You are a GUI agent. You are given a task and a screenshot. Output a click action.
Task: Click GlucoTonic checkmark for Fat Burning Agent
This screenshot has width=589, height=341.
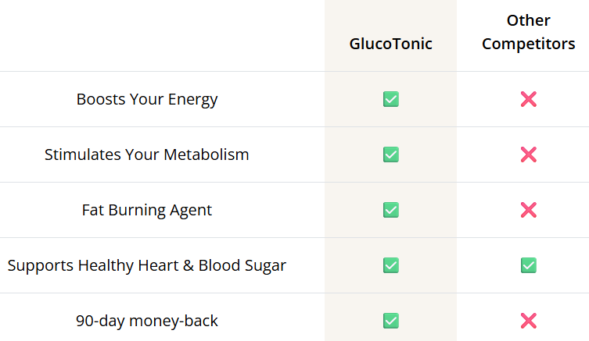click(391, 210)
